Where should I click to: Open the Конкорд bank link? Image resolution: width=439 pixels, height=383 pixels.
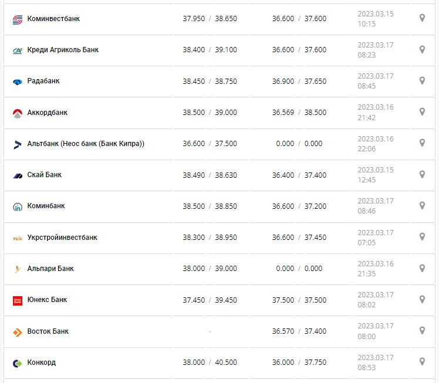click(x=41, y=362)
